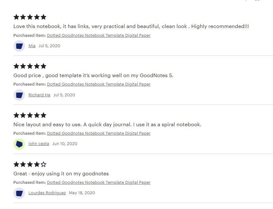273x209 pixels.
Task: Click Richard He's profile avatar
Action: 19,95
